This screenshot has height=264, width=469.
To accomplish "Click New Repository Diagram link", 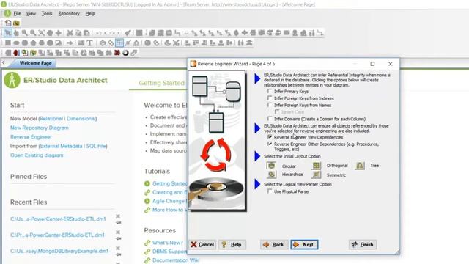I will coord(40,128).
